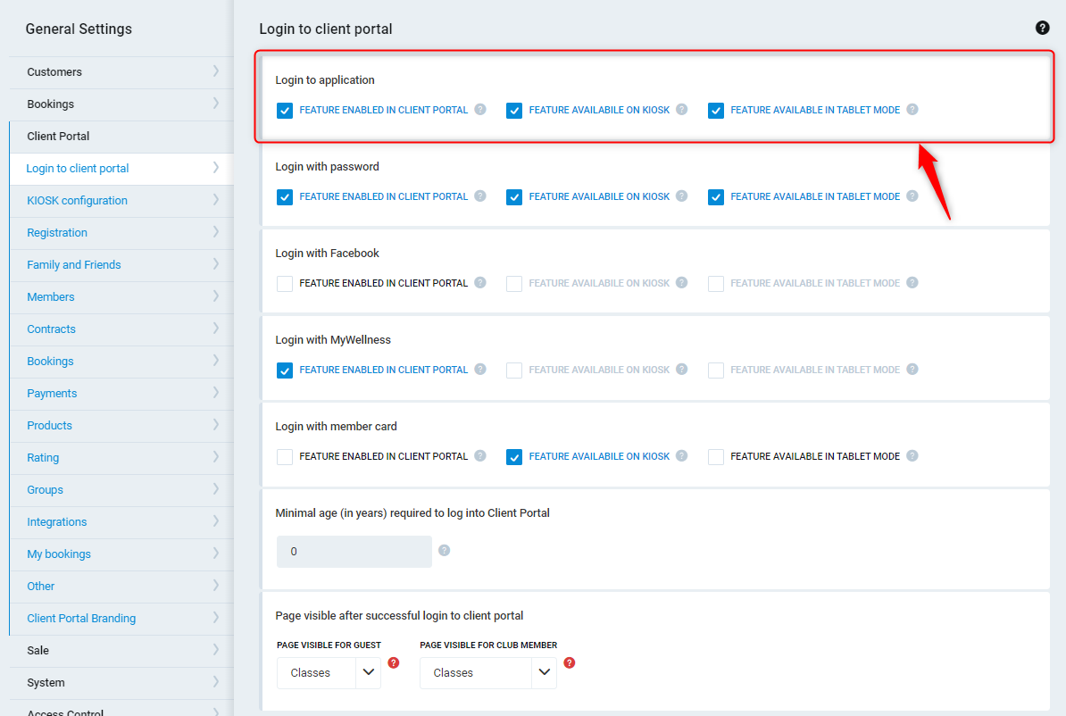This screenshot has width=1066, height=716.
Task: Click help icon beside Minimal age field
Action: point(445,551)
